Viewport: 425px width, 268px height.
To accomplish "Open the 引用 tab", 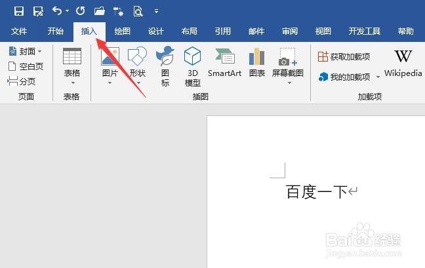I will pos(223,31).
